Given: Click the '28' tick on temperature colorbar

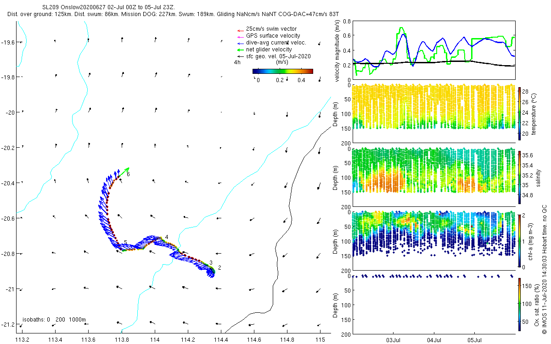Looking at the screenshot, I should (526, 92).
